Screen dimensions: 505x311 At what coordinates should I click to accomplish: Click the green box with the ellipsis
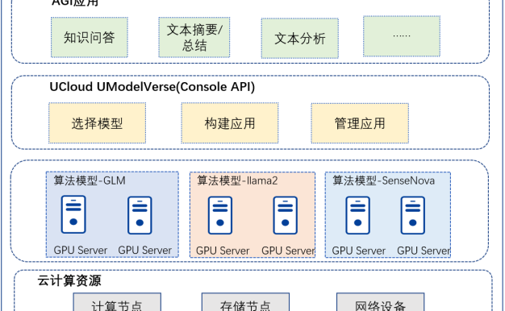402,36
